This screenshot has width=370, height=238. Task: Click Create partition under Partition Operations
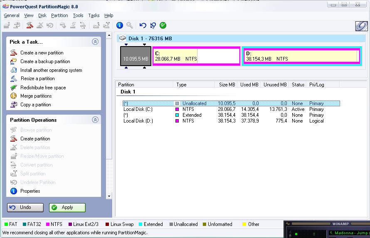(35, 139)
